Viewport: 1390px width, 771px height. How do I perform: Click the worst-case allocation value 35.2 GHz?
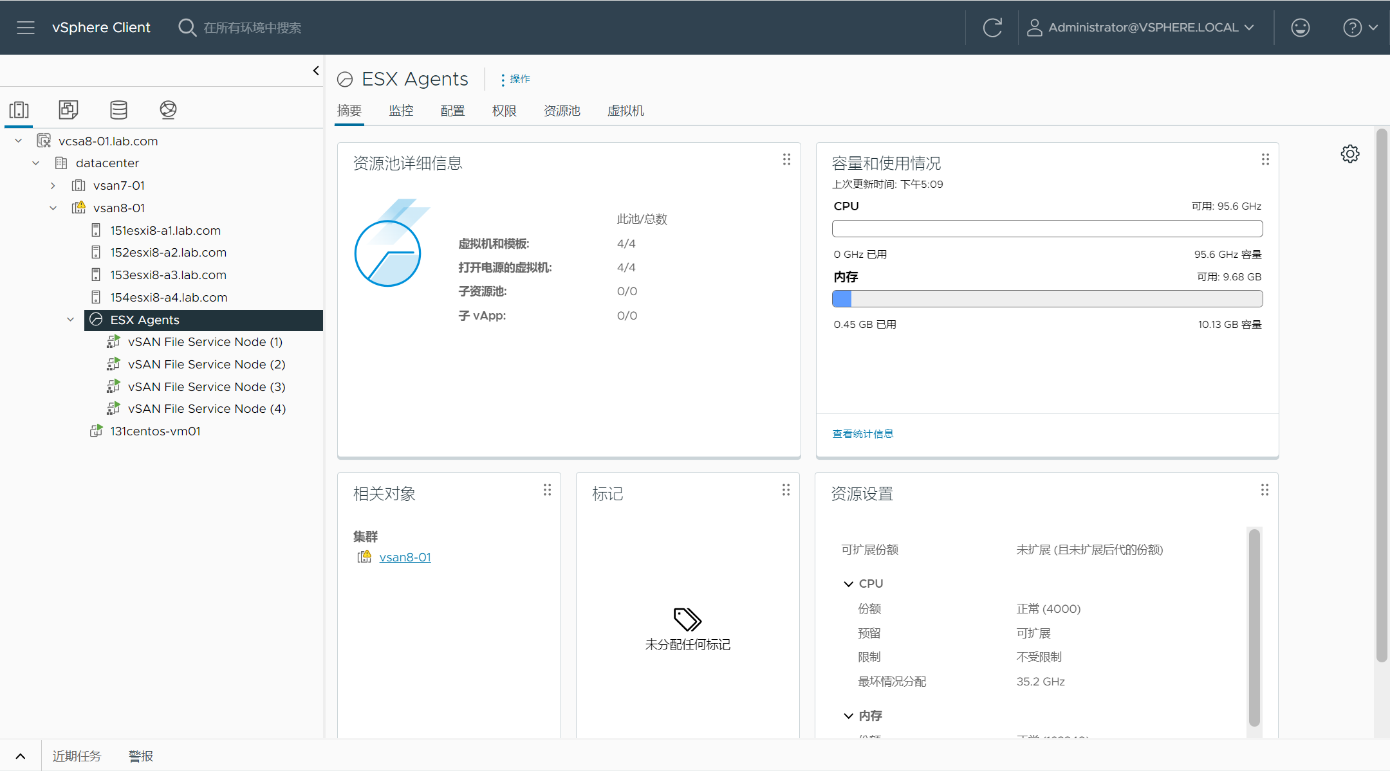pyautogui.click(x=1041, y=682)
